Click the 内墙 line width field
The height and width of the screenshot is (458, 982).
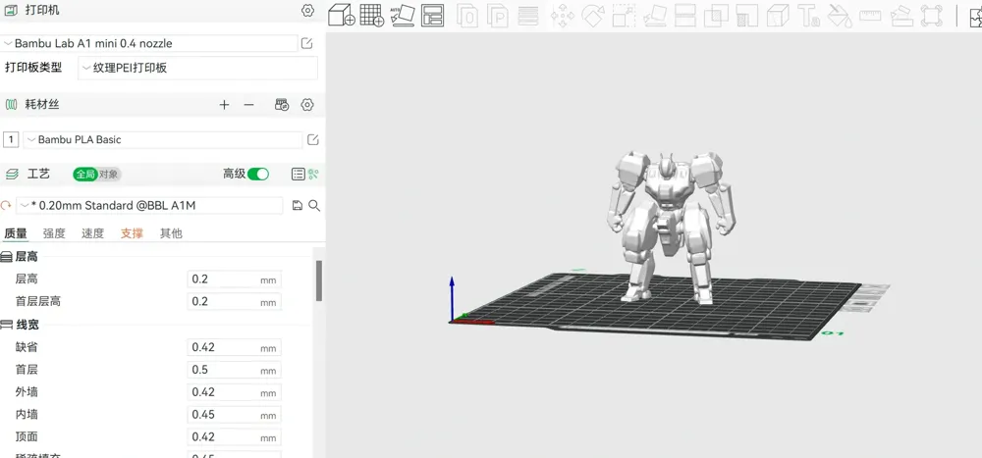235,414
